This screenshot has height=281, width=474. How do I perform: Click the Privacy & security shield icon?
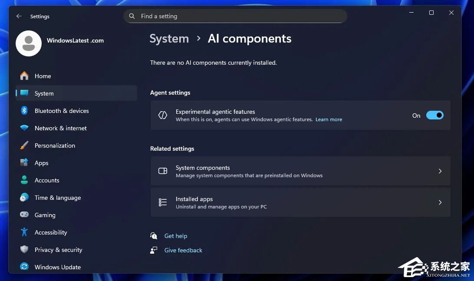24,250
